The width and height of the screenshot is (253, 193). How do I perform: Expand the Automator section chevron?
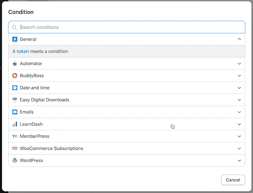click(239, 64)
